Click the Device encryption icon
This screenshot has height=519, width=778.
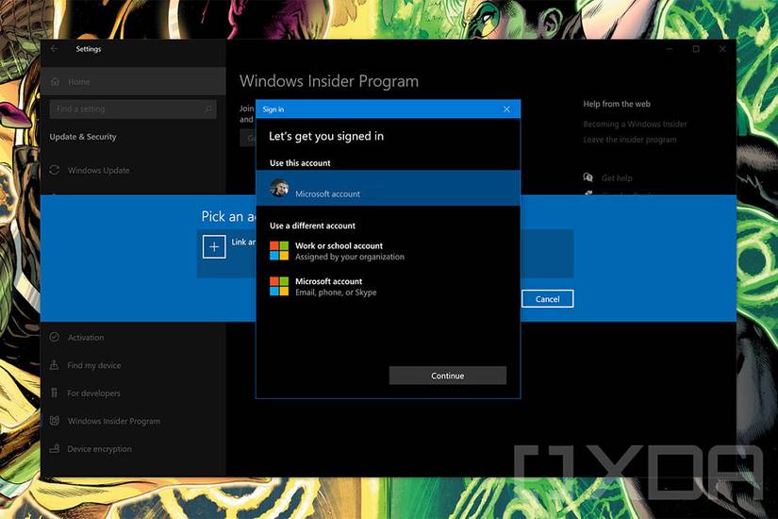tap(55, 448)
